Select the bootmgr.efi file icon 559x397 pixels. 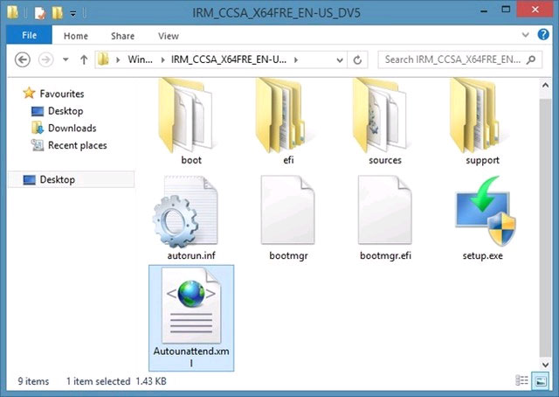coord(385,210)
